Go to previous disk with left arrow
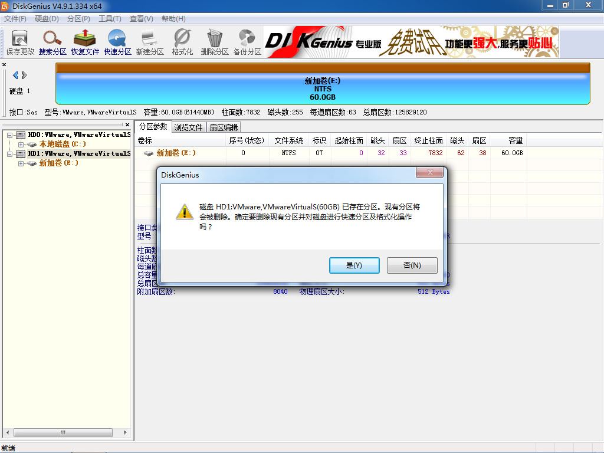604x453 pixels. coord(15,75)
